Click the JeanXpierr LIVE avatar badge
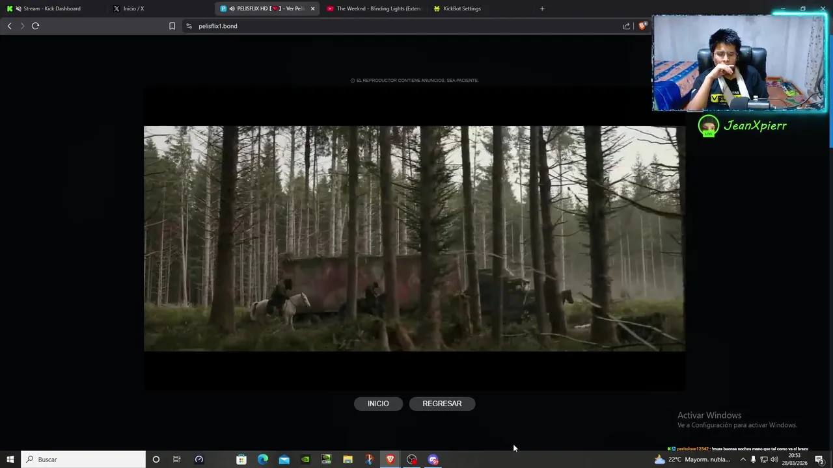The width and height of the screenshot is (833, 468). click(708, 126)
